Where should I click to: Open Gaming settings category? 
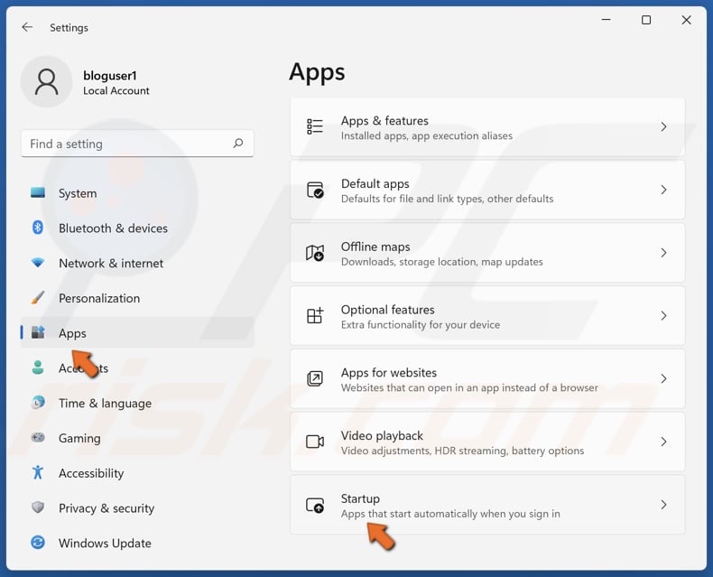[x=137, y=438]
